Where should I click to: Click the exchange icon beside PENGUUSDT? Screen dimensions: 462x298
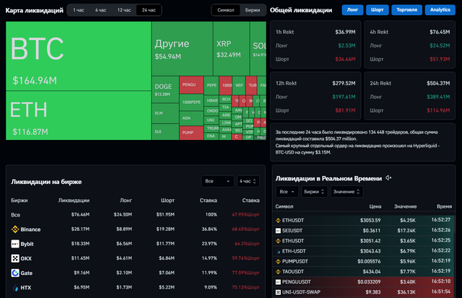pos(278,282)
